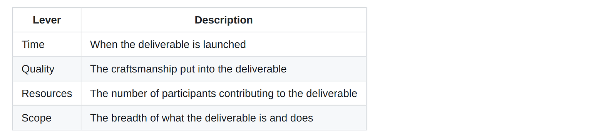Select the Scope lever cell
The width and height of the screenshot is (616, 139).
point(47,118)
